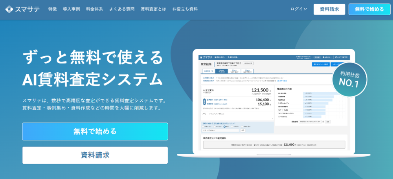Open the よくある質問 menu item

pos(122,9)
